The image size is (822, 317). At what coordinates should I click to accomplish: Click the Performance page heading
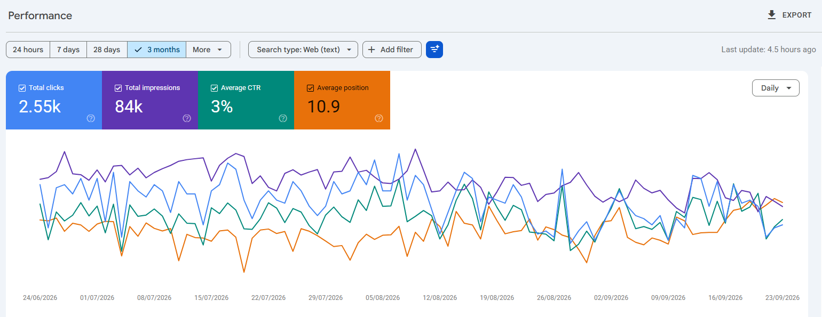click(x=40, y=15)
